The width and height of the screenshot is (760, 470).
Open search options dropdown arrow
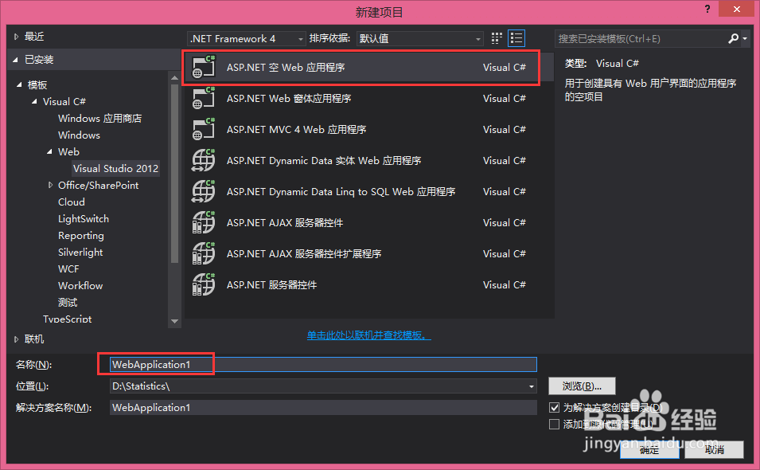tap(745, 38)
